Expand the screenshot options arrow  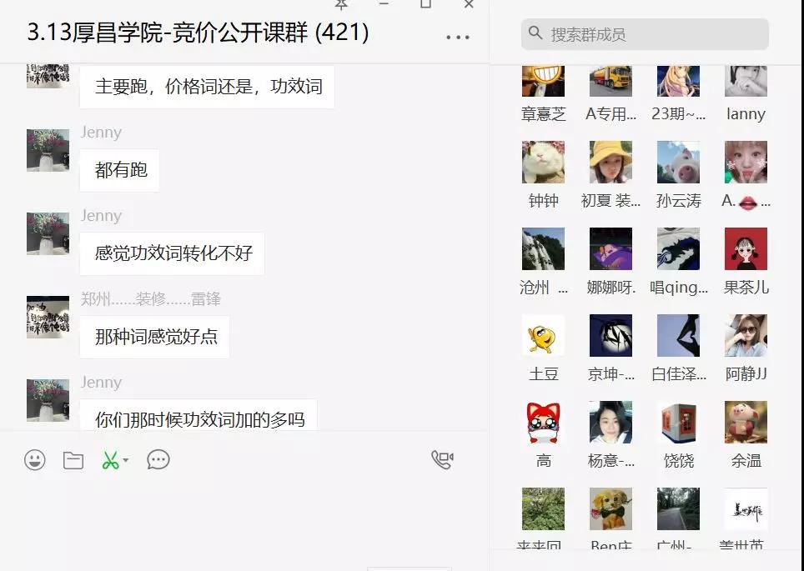126,460
